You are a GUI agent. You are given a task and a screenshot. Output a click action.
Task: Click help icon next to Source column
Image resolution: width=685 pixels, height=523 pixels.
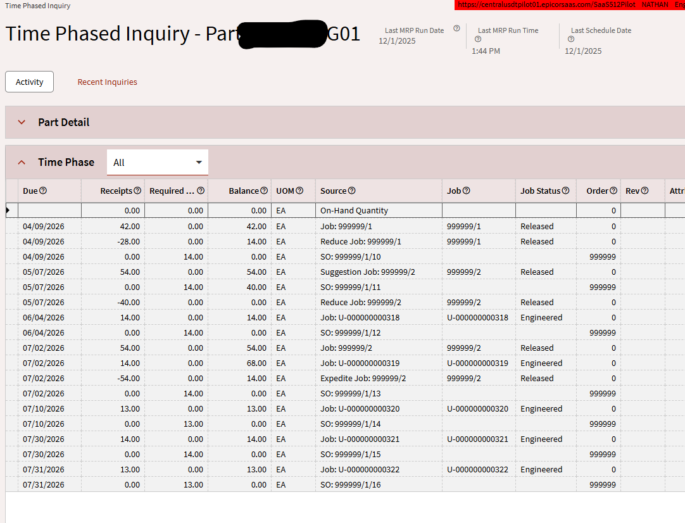(x=351, y=191)
